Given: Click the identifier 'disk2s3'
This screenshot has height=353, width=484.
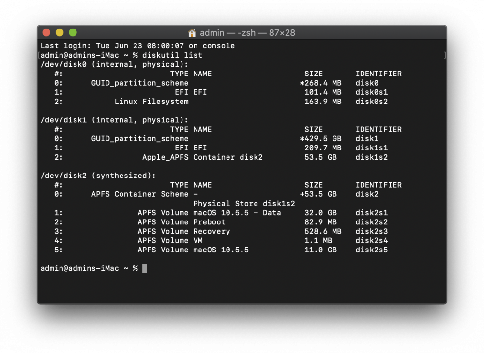Looking at the screenshot, I should click(372, 231).
